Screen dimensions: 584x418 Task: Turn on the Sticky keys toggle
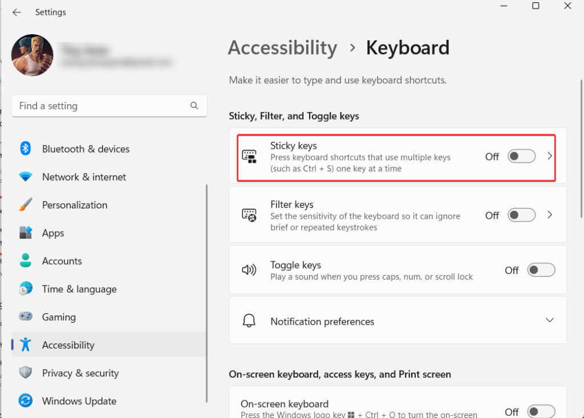click(x=521, y=156)
